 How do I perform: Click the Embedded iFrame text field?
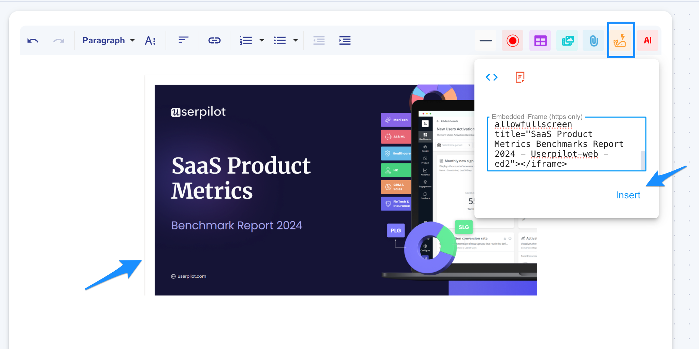(x=566, y=144)
